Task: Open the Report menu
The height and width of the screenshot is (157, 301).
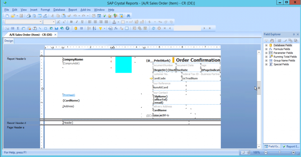Action: (73, 10)
